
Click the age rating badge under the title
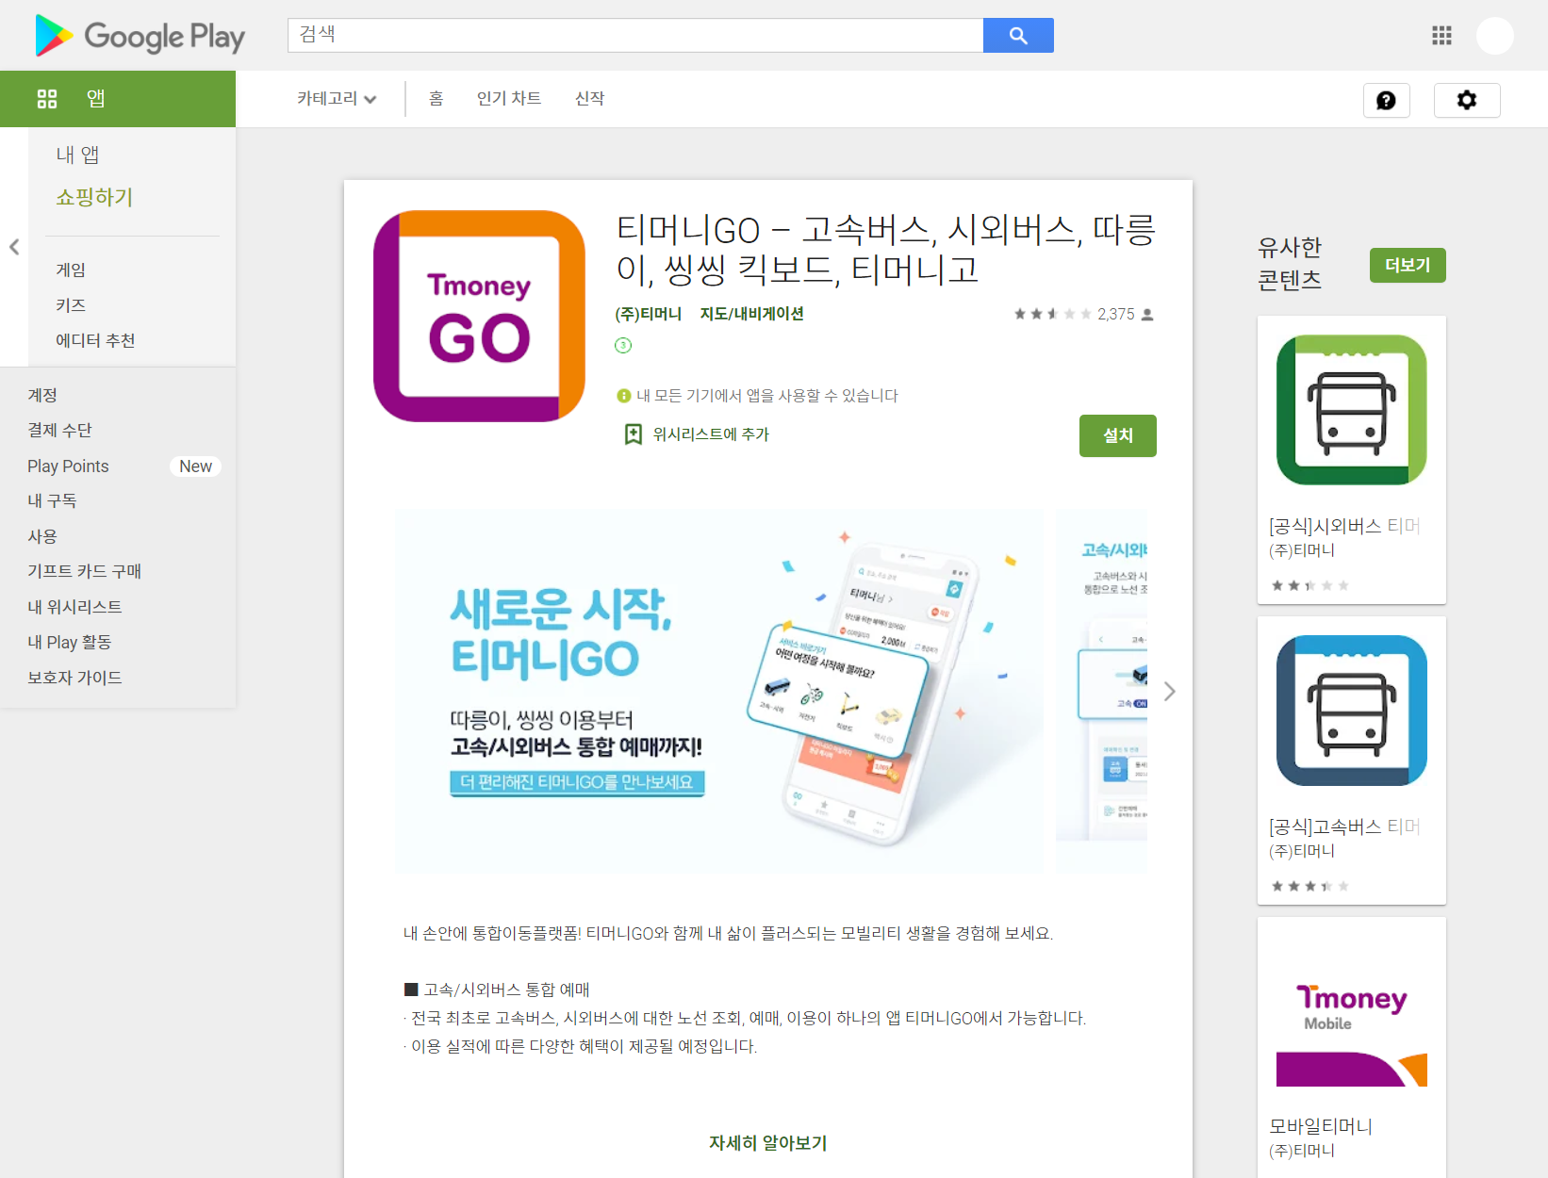tap(623, 346)
